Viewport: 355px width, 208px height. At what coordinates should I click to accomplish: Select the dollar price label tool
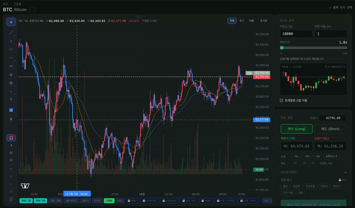tap(11, 83)
